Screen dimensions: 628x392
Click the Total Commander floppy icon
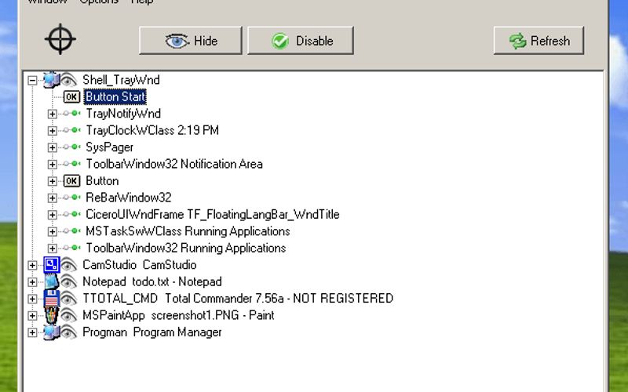click(x=51, y=299)
